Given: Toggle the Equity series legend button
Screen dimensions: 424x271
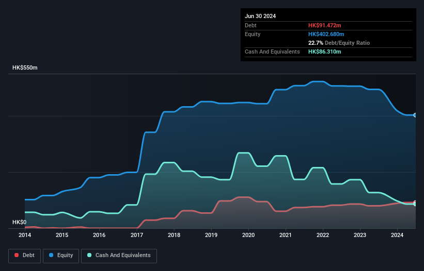Looking at the screenshot, I should click(x=61, y=256).
